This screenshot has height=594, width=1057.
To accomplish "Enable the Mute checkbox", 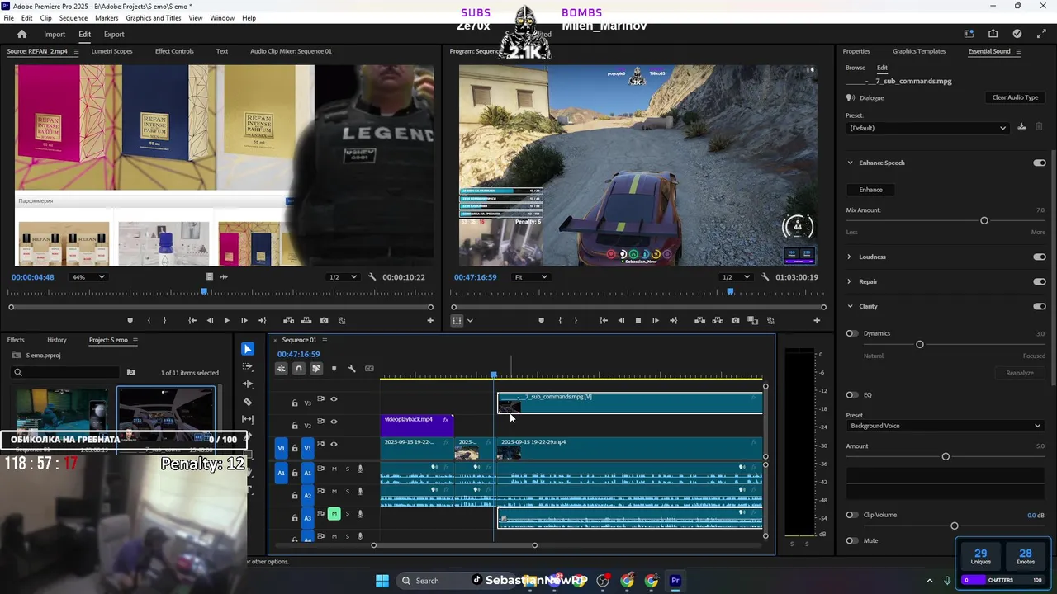I will coord(851,540).
